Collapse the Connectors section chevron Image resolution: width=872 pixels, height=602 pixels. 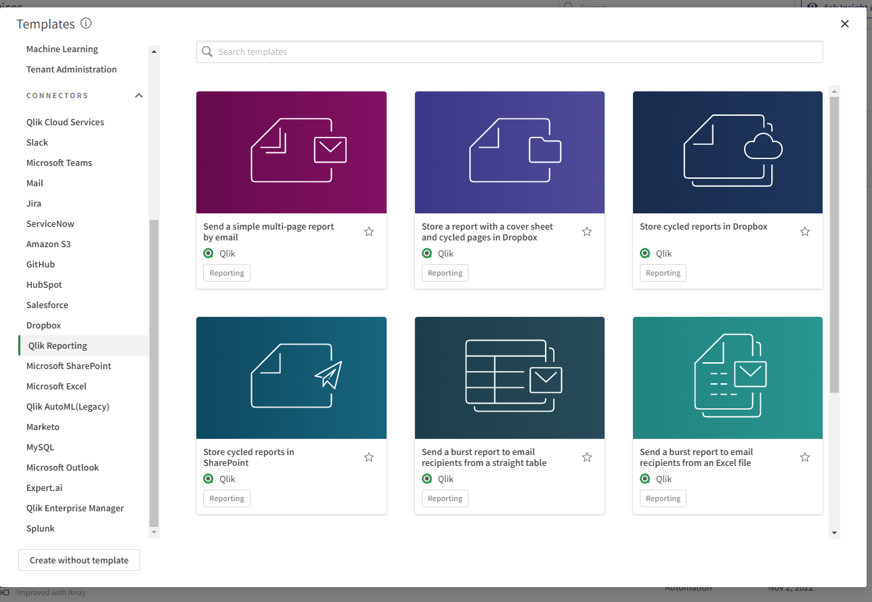pos(139,95)
